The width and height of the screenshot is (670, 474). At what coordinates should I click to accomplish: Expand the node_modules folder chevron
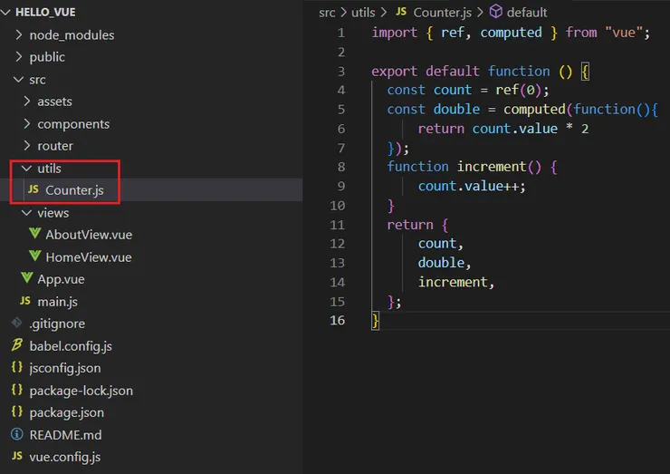(18, 34)
